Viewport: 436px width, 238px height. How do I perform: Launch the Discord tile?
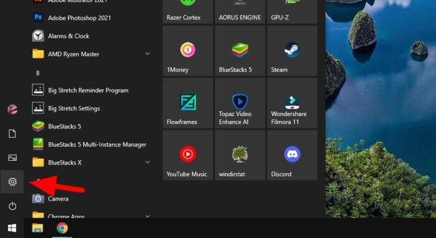point(292,155)
